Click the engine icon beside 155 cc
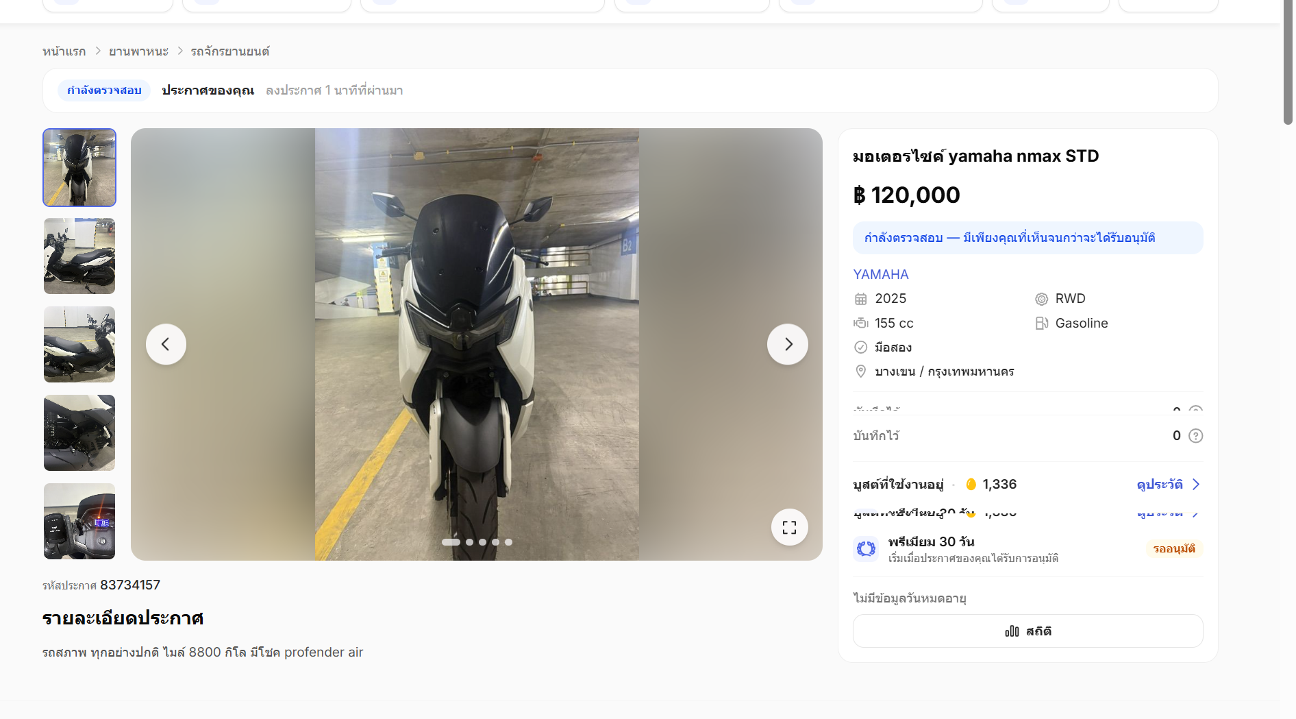The image size is (1296, 719). tap(861, 323)
